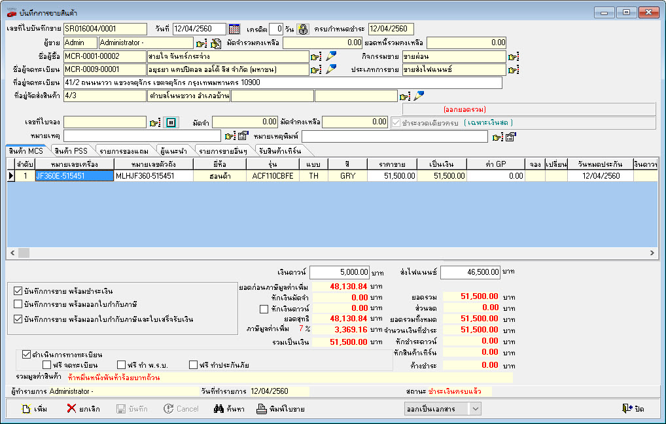Click the เพิ่ม (add) button
This screenshot has height=424, width=666.
pos(35,409)
